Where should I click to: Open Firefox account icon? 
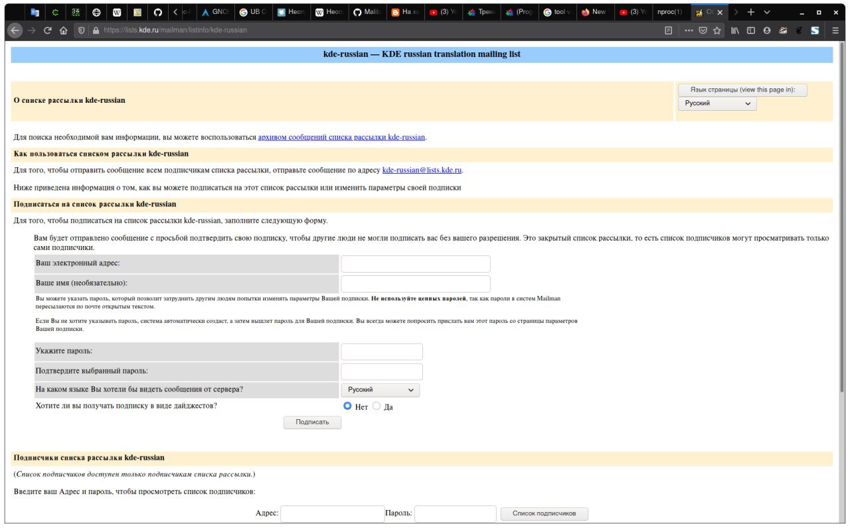coord(767,30)
